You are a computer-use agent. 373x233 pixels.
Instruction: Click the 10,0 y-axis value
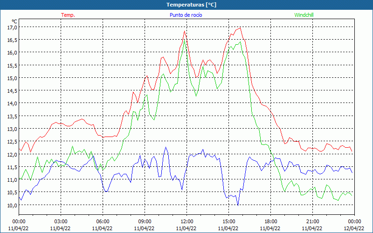point(12,206)
